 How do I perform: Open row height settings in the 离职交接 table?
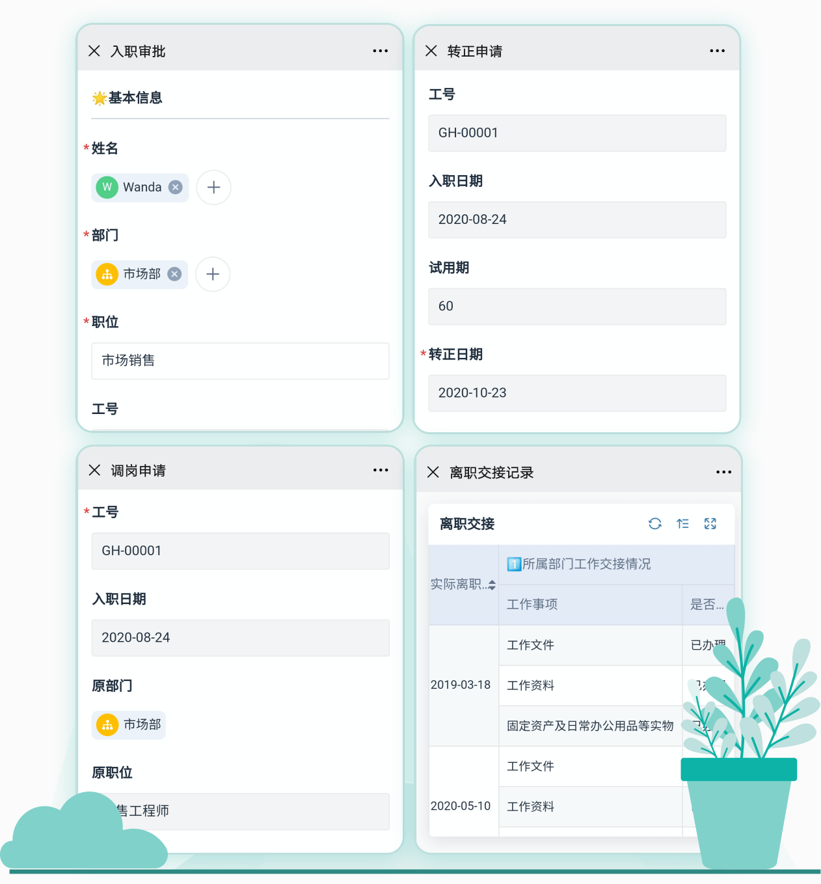point(682,524)
